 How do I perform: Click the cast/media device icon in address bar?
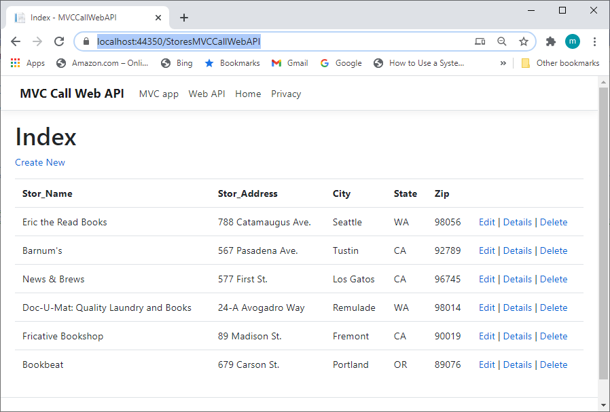coord(480,41)
